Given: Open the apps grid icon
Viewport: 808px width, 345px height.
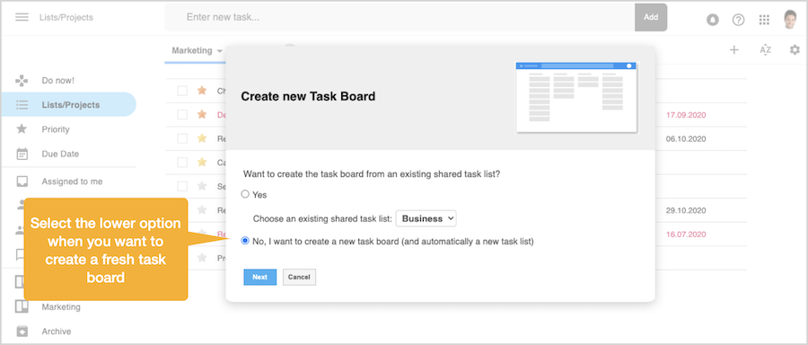Looking at the screenshot, I should tap(764, 20).
